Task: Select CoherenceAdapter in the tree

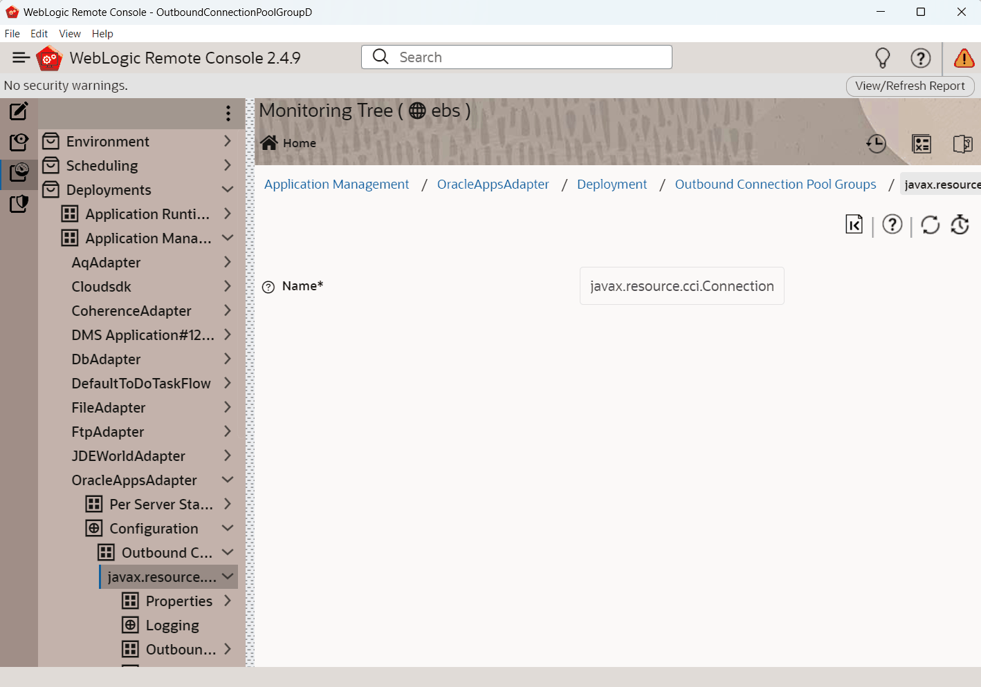Action: (131, 311)
